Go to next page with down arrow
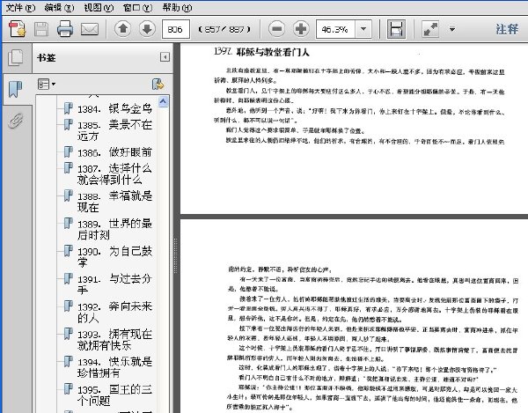This screenshot has height=413, width=528. (x=147, y=29)
